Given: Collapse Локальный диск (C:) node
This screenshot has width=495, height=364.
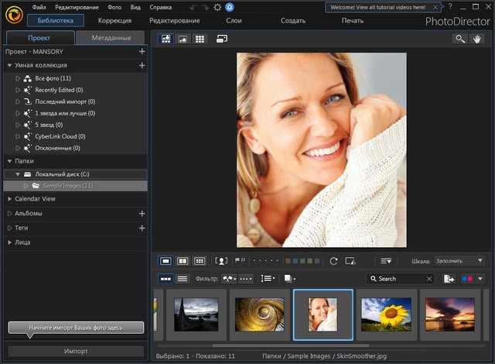Looking at the screenshot, I should (18, 174).
